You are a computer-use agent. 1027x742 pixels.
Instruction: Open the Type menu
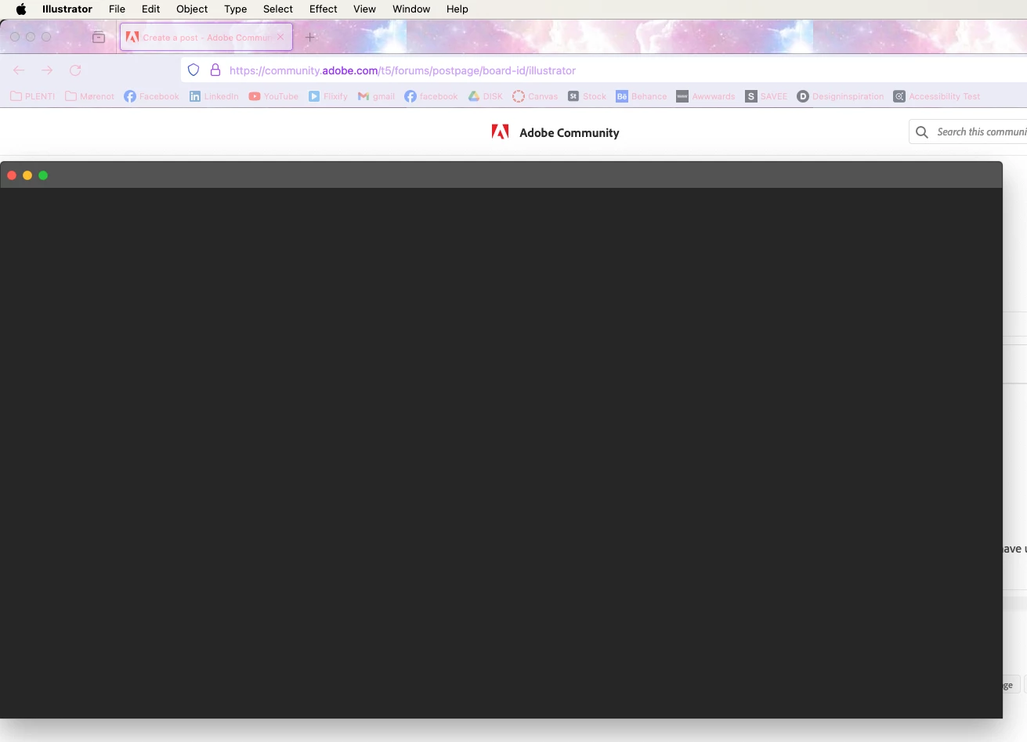pos(235,9)
